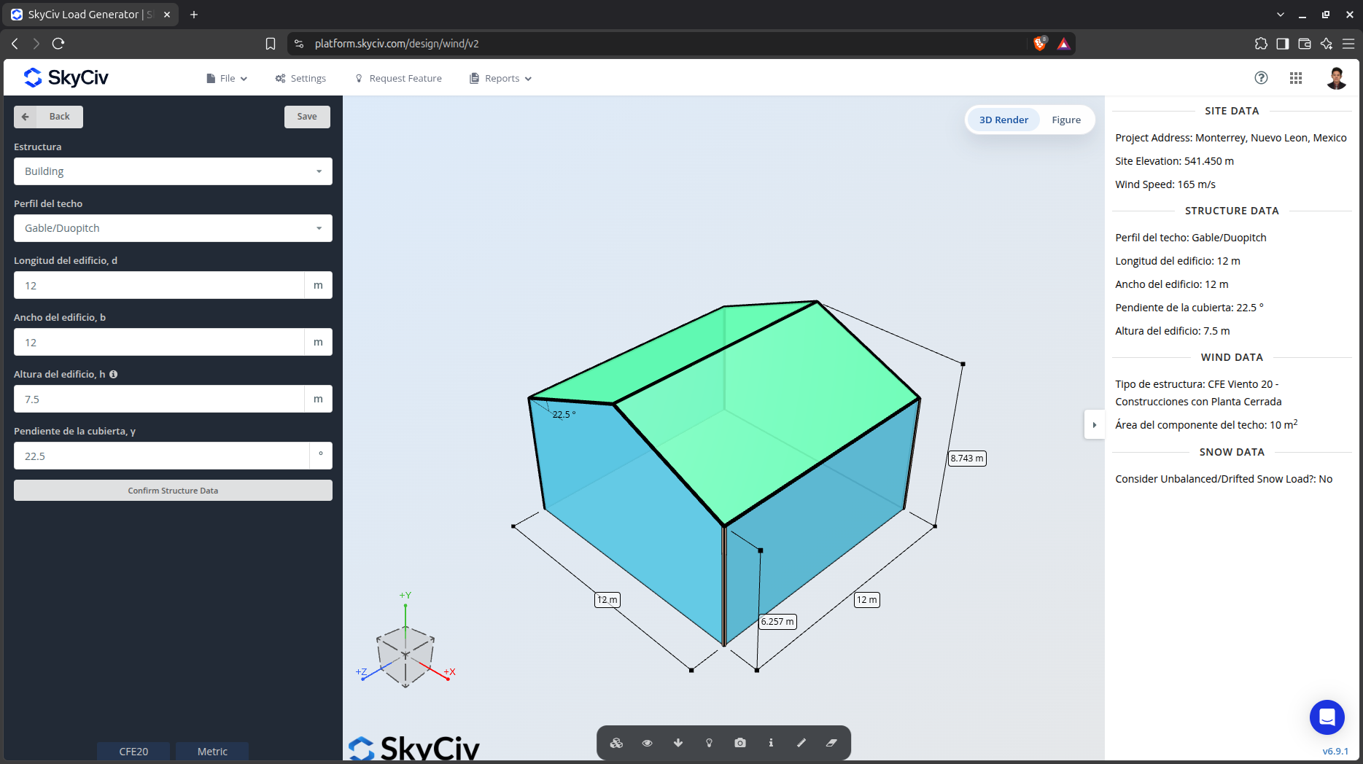Click the Pendiente de la cubierta input field
The height and width of the screenshot is (764, 1363).
[x=161, y=456]
